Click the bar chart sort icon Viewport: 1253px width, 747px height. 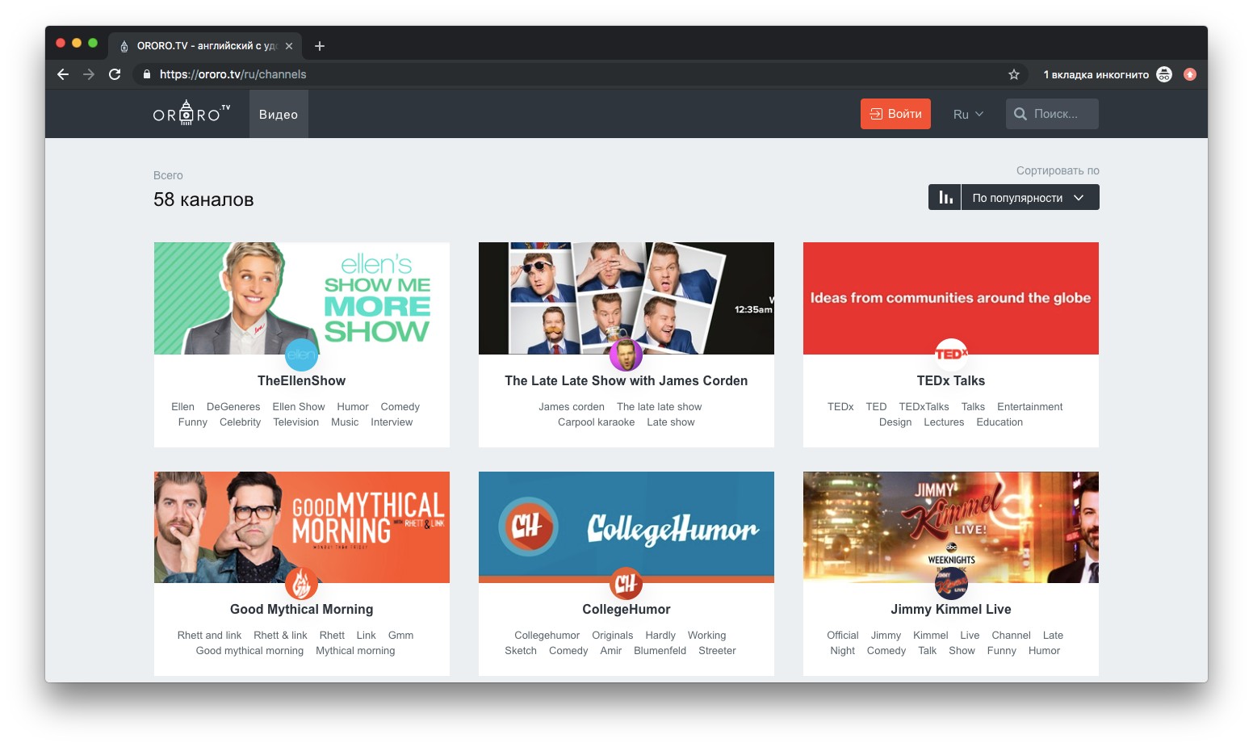[945, 197]
